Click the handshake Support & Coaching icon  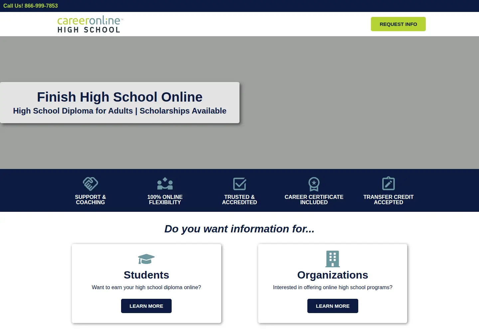click(x=90, y=184)
